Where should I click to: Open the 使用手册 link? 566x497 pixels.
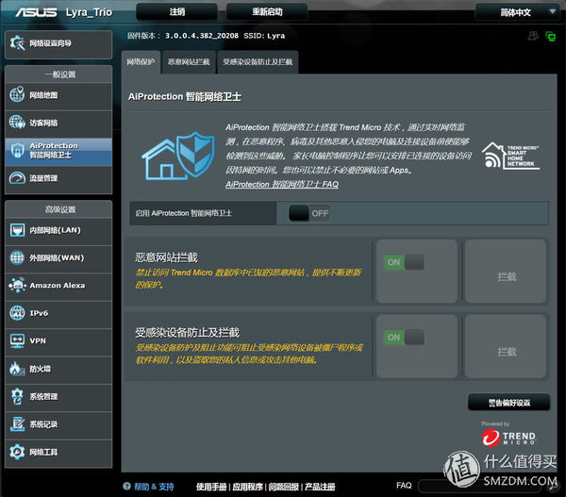click(x=211, y=487)
